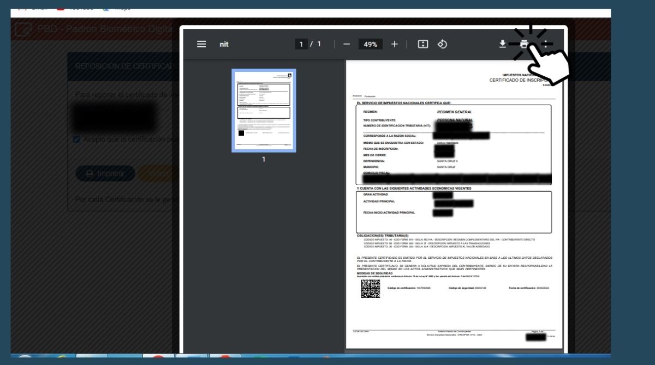
Task: Toggle the 'Acepto que la certificación' checkbox
Action: [77, 139]
